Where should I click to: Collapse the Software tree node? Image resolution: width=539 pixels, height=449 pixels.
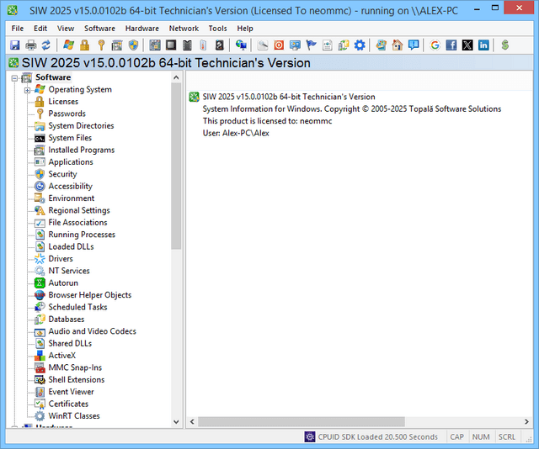pyautogui.click(x=13, y=78)
